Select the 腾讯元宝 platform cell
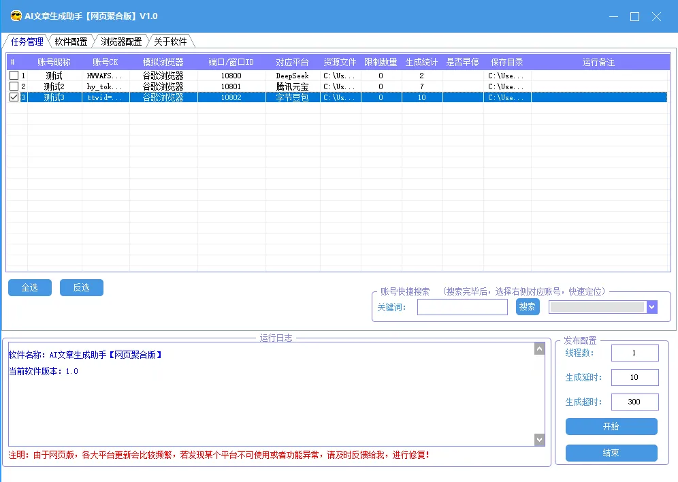Screen dimensions: 678x482 (x=292, y=86)
